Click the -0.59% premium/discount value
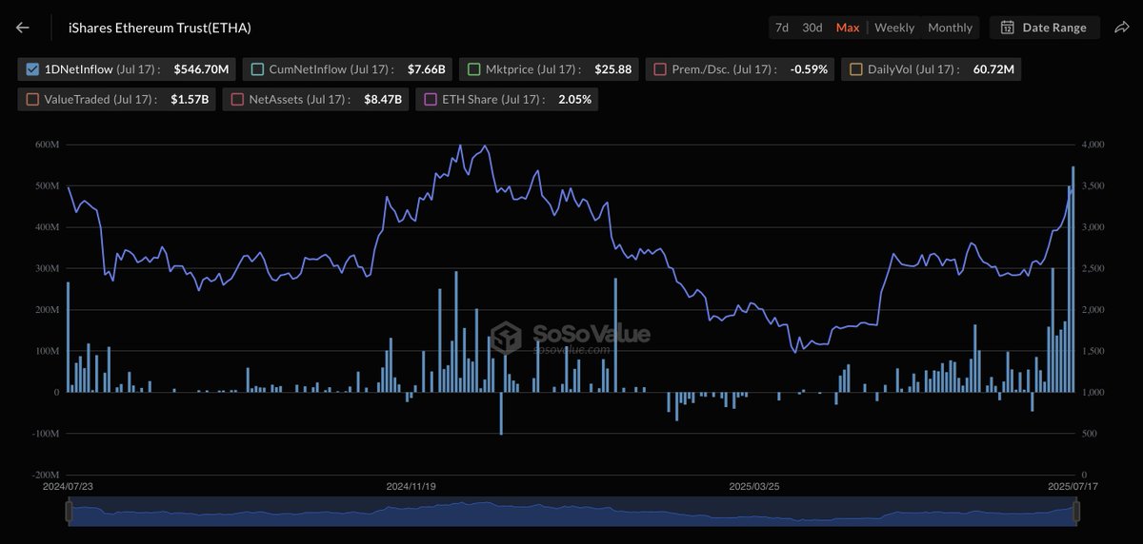The height and width of the screenshot is (544, 1143). pos(809,68)
